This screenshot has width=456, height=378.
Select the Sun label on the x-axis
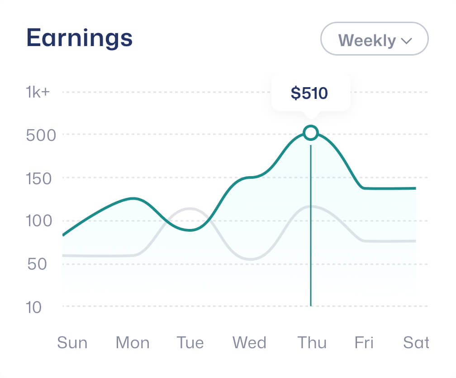click(x=72, y=343)
